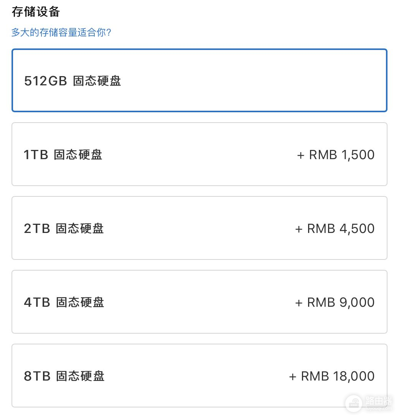Click the + RMB 9,000 price
This screenshot has width=399, height=419.
point(335,302)
